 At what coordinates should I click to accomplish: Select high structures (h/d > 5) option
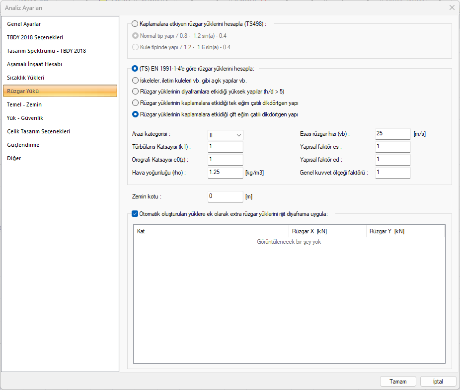click(135, 92)
